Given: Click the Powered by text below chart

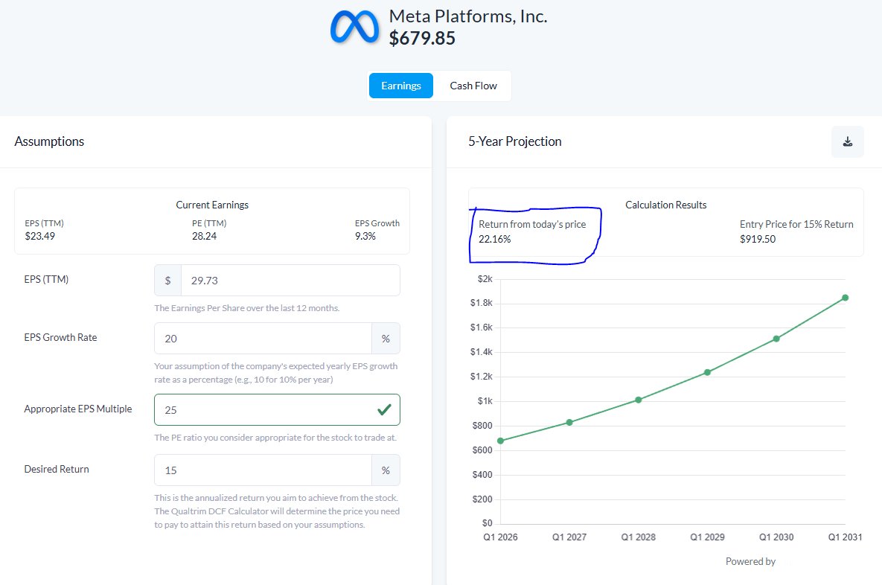Looking at the screenshot, I should (750, 561).
